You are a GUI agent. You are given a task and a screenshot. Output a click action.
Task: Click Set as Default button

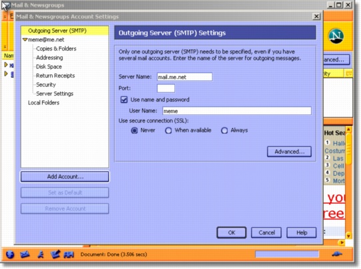click(65, 192)
